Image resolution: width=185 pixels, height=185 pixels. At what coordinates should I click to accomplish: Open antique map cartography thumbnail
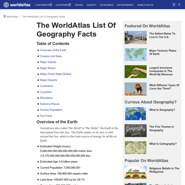[136, 148]
